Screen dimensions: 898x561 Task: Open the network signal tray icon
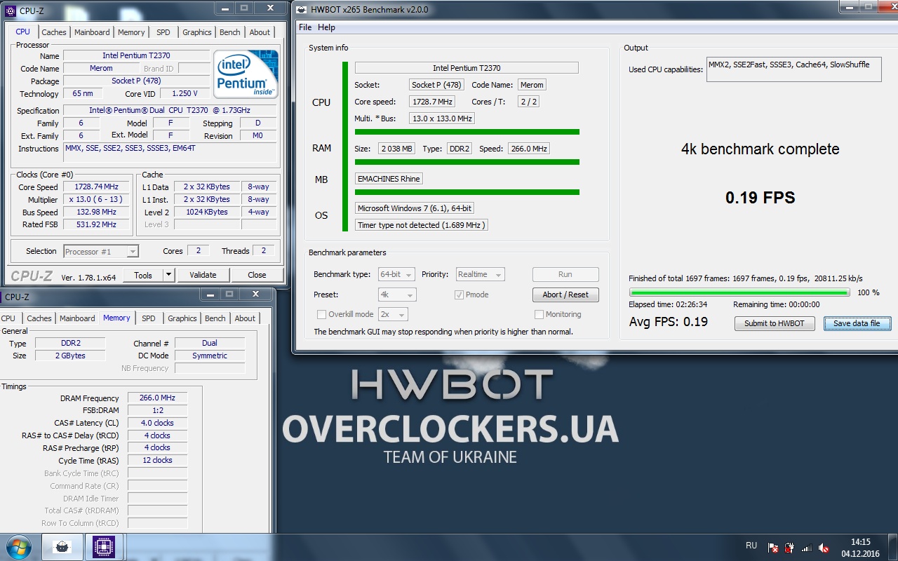pyautogui.click(x=807, y=548)
